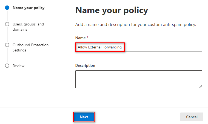Click the filled blue Name your policy step circle
This screenshot has height=124, width=208.
7,8
